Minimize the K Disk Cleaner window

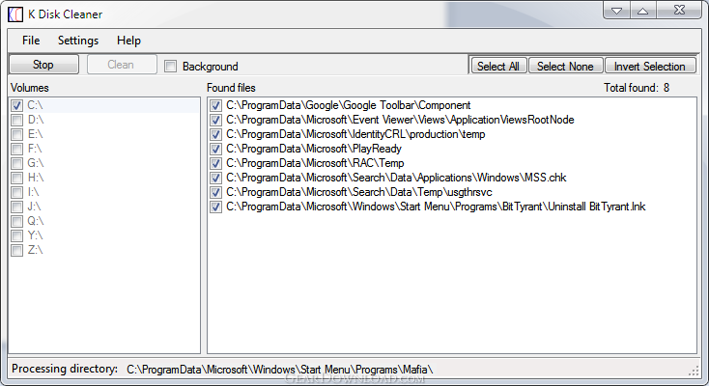[x=616, y=11]
